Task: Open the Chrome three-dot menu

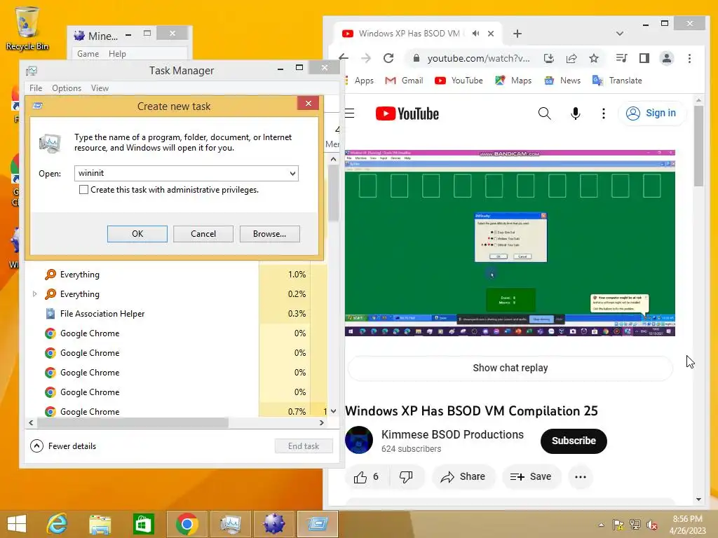Action: [689, 58]
